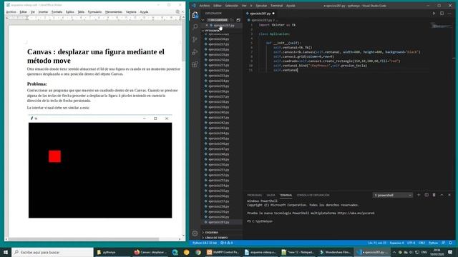Open notifications bell in VS Code status bar
This screenshot has width=458, height=257.
450,243
